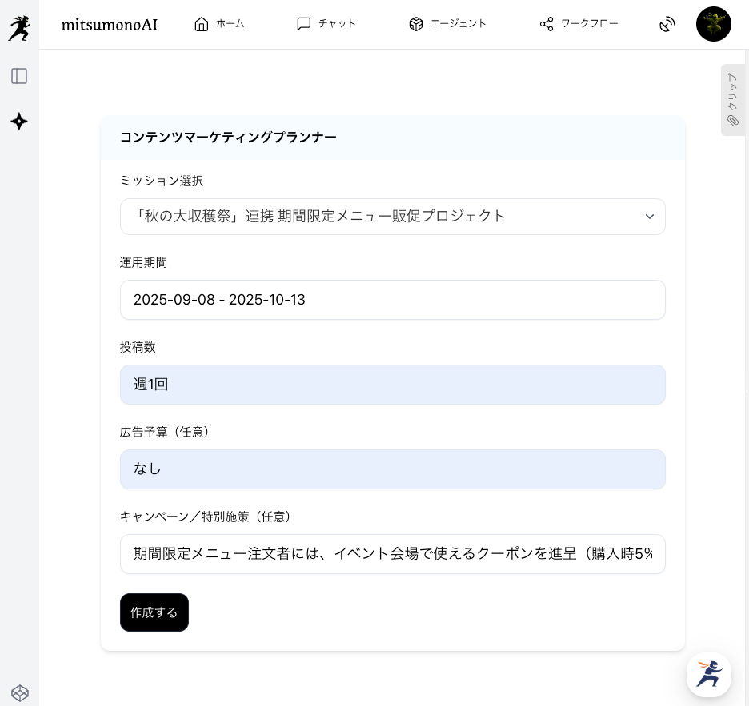Click the mitsumonoAI brand title link

[x=110, y=25]
